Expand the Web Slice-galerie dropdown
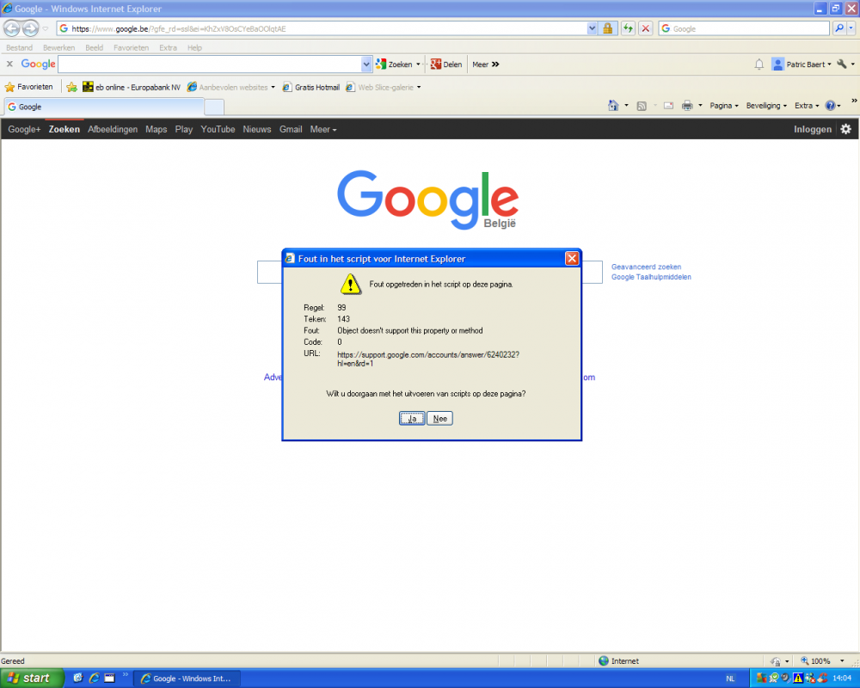860x688 pixels. pyautogui.click(x=419, y=87)
